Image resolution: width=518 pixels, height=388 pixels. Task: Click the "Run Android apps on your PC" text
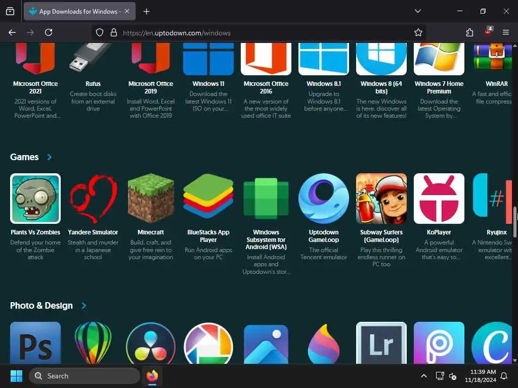point(208,254)
